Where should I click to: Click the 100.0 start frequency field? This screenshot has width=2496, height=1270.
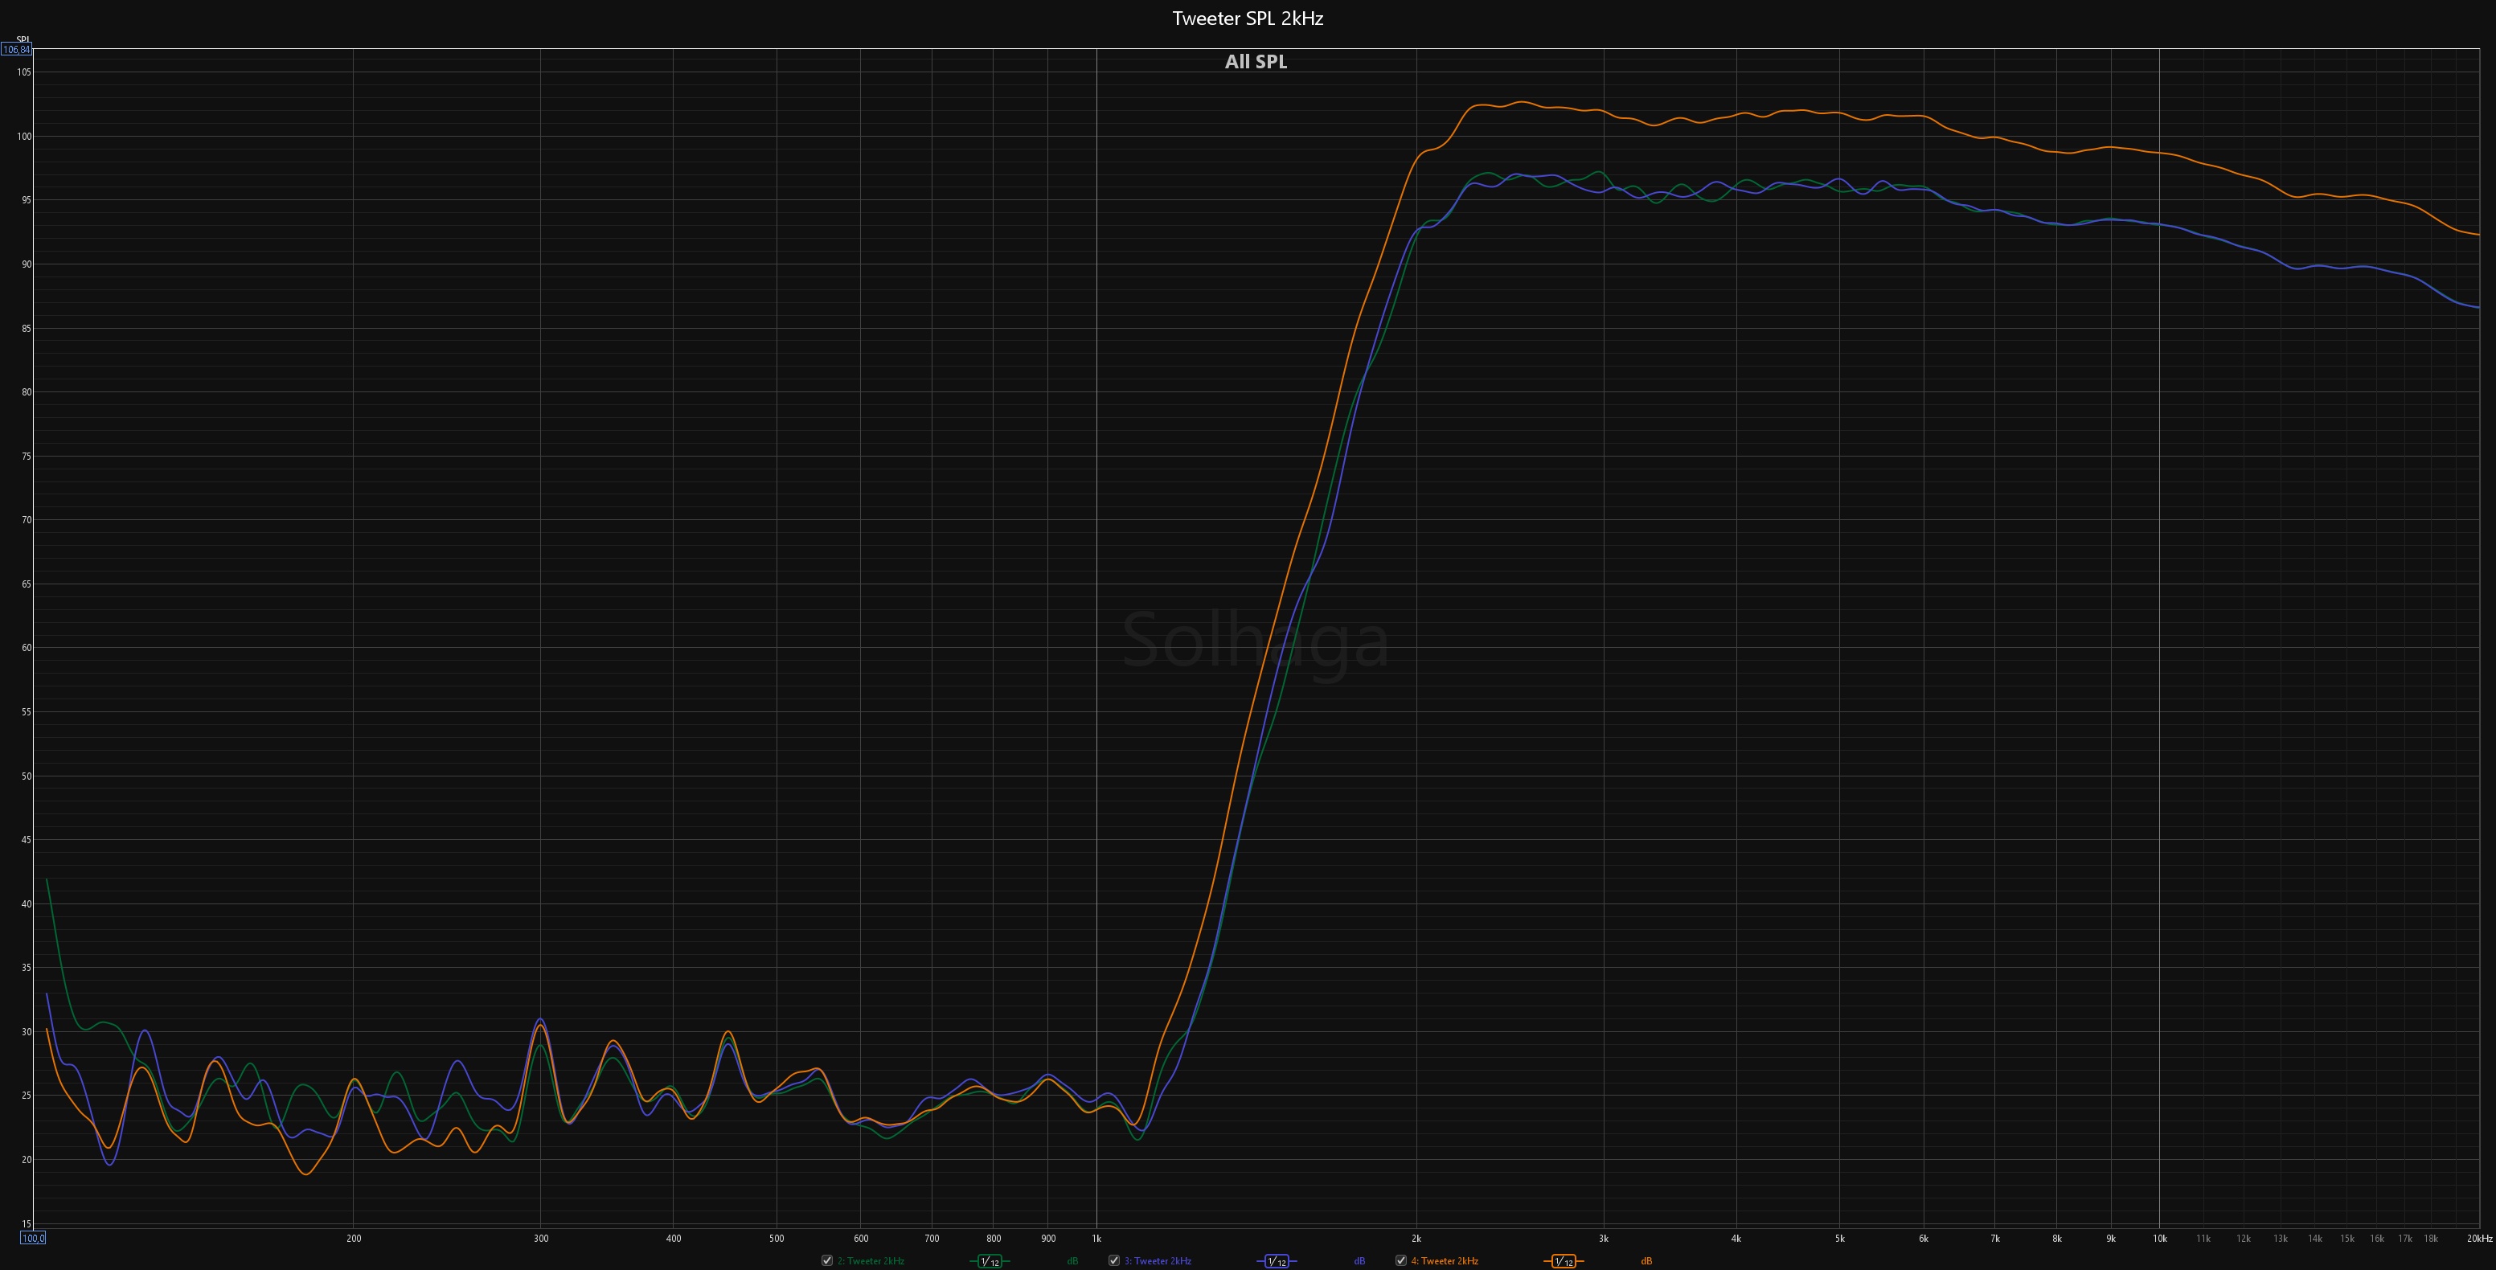click(33, 1238)
